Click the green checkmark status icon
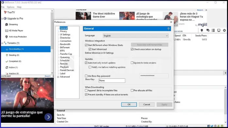This screenshot has width=228, height=128. pyautogui.click(x=222, y=126)
